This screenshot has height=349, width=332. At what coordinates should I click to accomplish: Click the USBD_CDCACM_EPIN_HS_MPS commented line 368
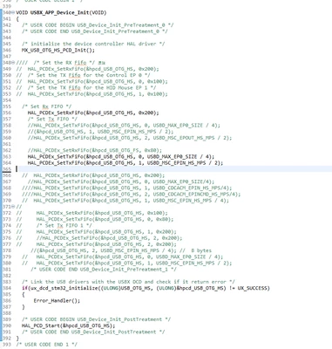127,188
